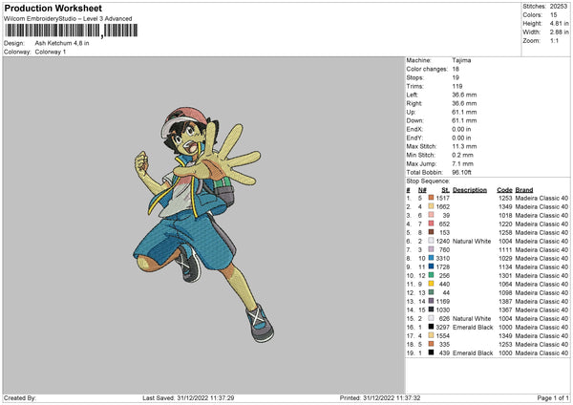The image size is (573, 405).
Task: Click the lavender swatch with 760 stitches
Action: coord(432,249)
